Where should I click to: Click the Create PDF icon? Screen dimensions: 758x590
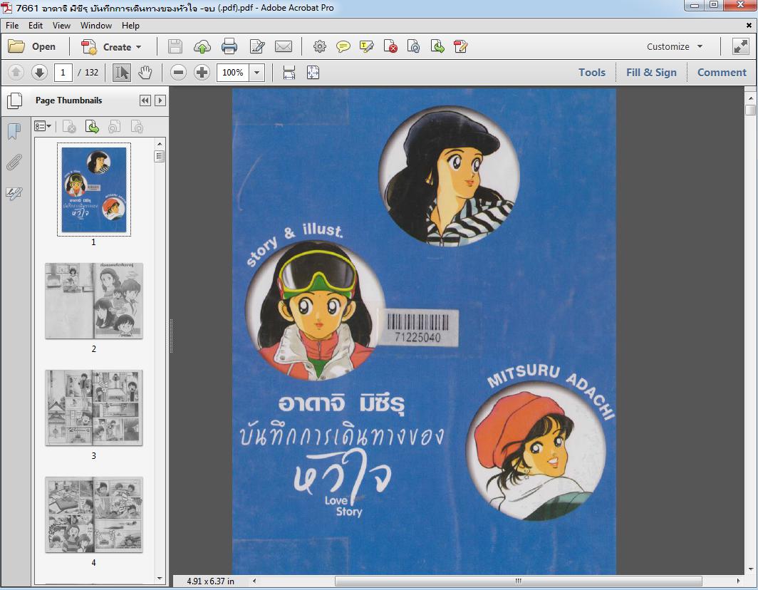(88, 47)
